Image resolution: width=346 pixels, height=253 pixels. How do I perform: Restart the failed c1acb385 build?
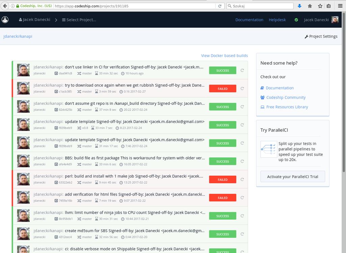click(x=242, y=88)
